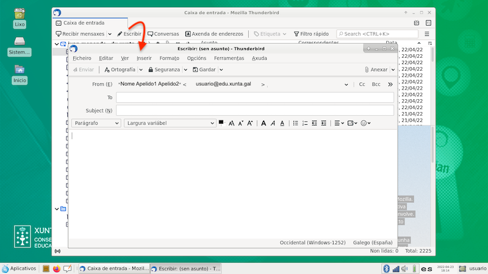Screen dimensions: 488x274
Task: Open the Inserir menu
Action: point(144,58)
